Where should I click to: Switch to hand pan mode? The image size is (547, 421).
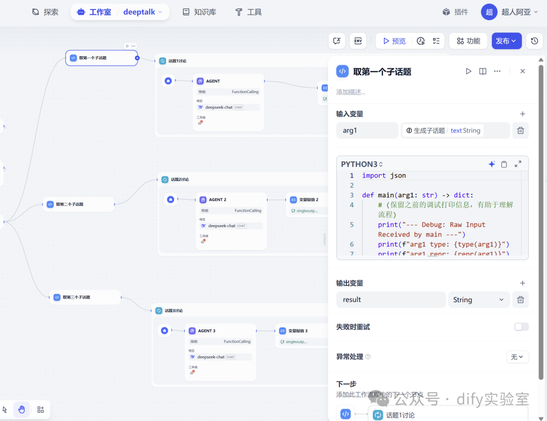pos(22,409)
